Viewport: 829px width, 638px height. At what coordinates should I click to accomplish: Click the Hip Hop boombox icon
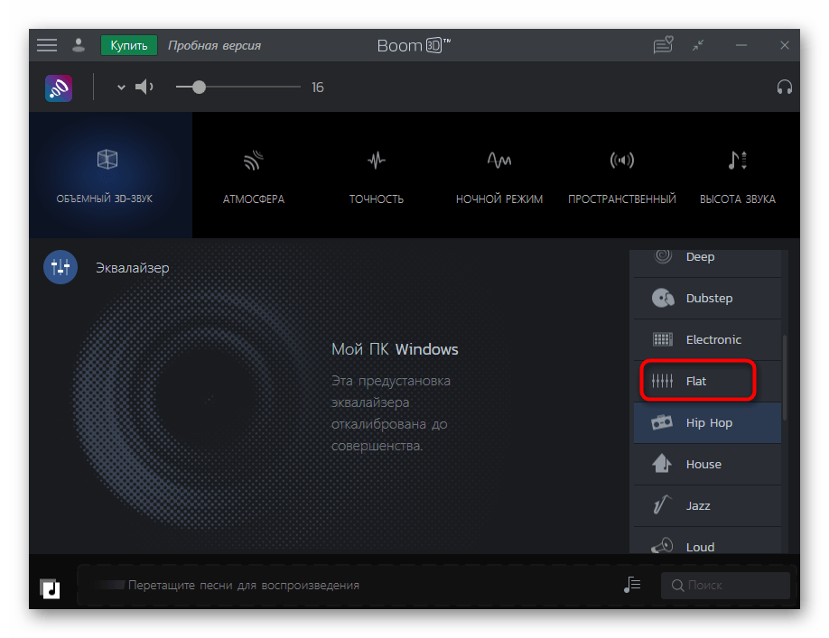[662, 422]
